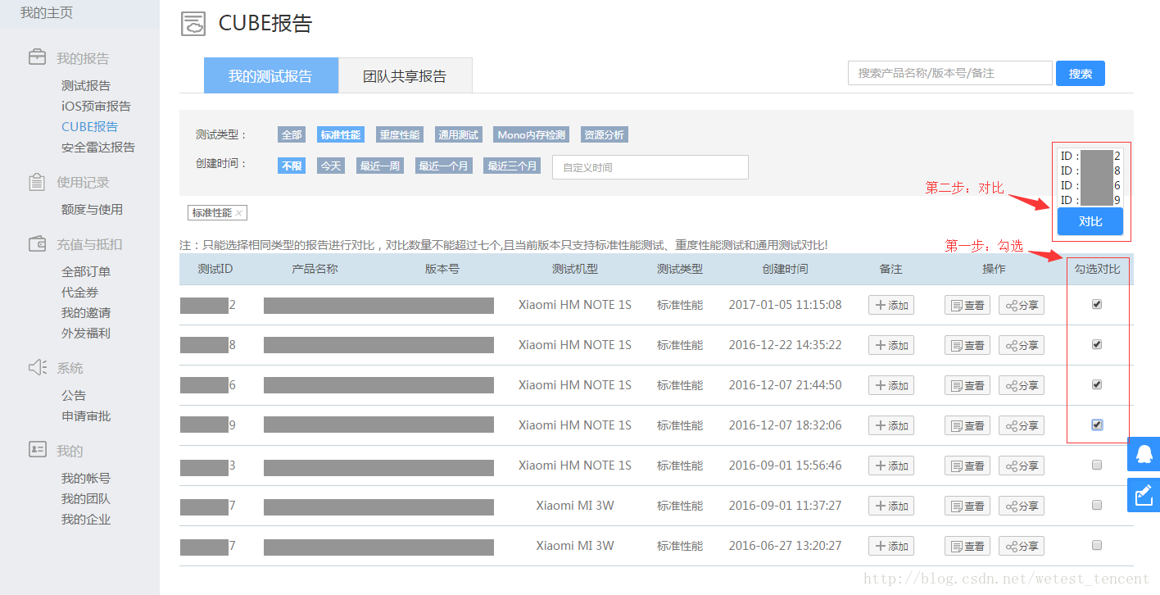Remove the 标准性能 filter tag
The height and width of the screenshot is (595, 1160).
tap(238, 213)
